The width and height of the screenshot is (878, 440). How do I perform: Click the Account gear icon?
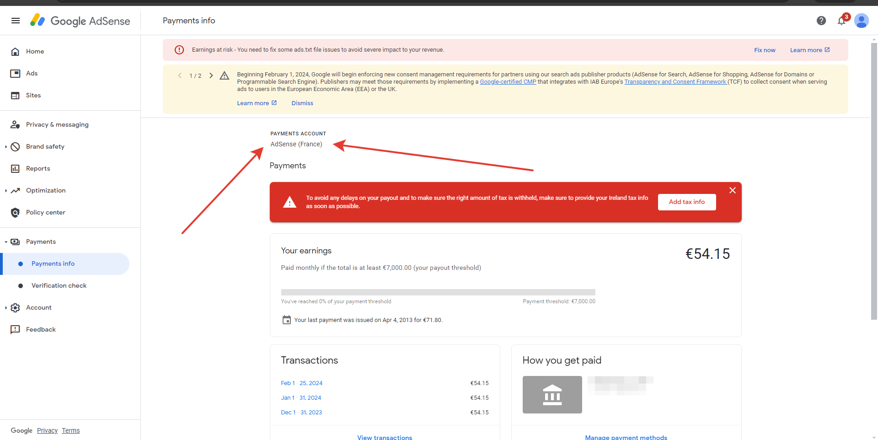pyautogui.click(x=15, y=307)
